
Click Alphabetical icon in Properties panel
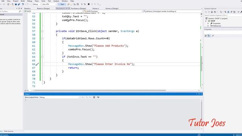coord(209,36)
